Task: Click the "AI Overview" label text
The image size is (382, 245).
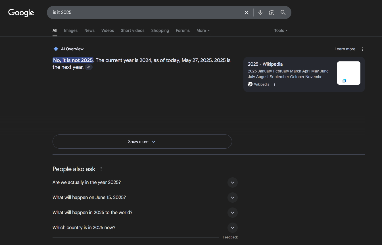Action: (72, 49)
